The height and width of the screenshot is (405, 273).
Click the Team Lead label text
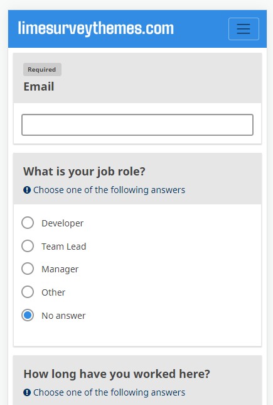coord(63,247)
